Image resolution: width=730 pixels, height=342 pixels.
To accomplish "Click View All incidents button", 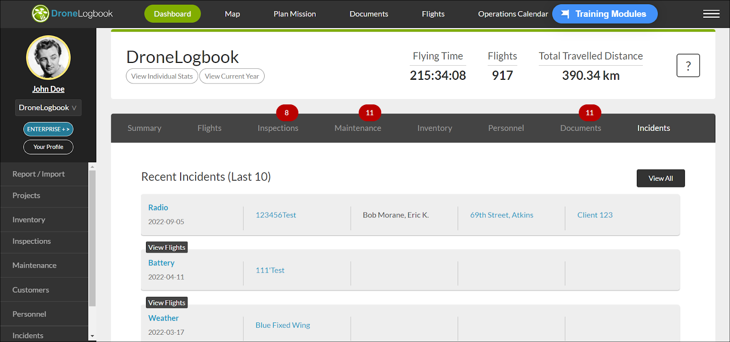I will click(x=661, y=178).
